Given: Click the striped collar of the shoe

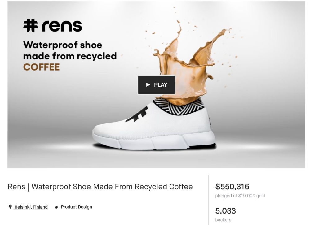Looking at the screenshot, I should tap(179, 106).
